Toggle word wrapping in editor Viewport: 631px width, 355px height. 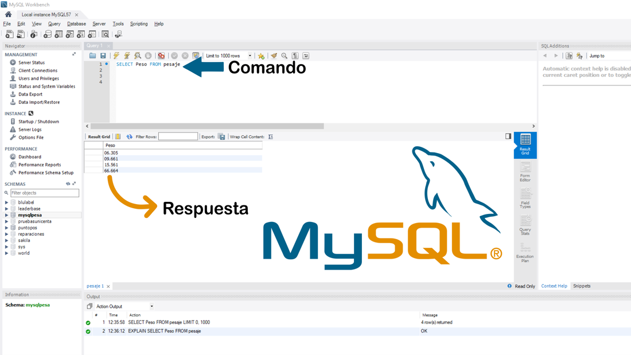pos(306,56)
